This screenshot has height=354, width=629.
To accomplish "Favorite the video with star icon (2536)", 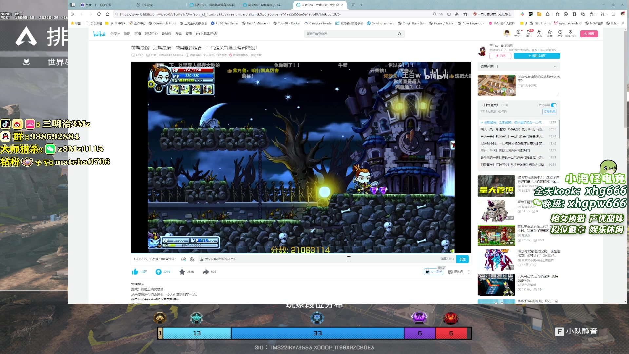I will [x=182, y=272].
